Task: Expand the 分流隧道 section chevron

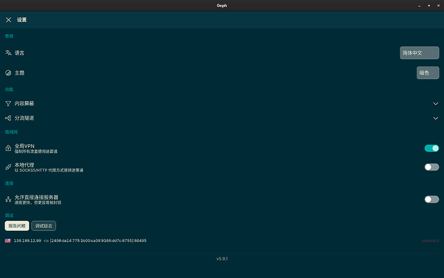Action: point(436,118)
